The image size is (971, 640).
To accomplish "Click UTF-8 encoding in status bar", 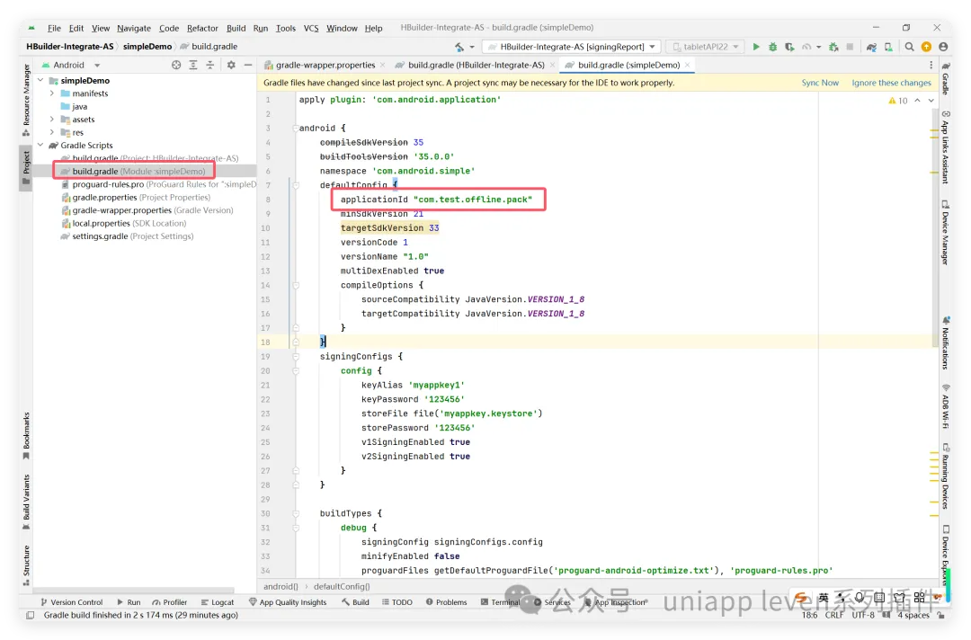I will pos(862,615).
